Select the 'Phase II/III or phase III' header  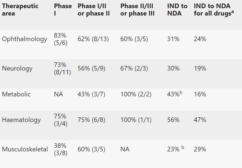(x=137, y=10)
